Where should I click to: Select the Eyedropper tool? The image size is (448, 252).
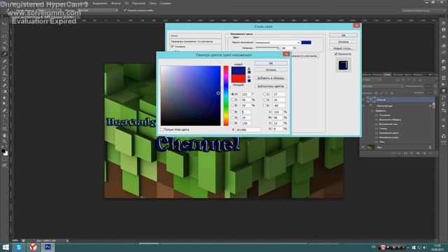(4, 55)
